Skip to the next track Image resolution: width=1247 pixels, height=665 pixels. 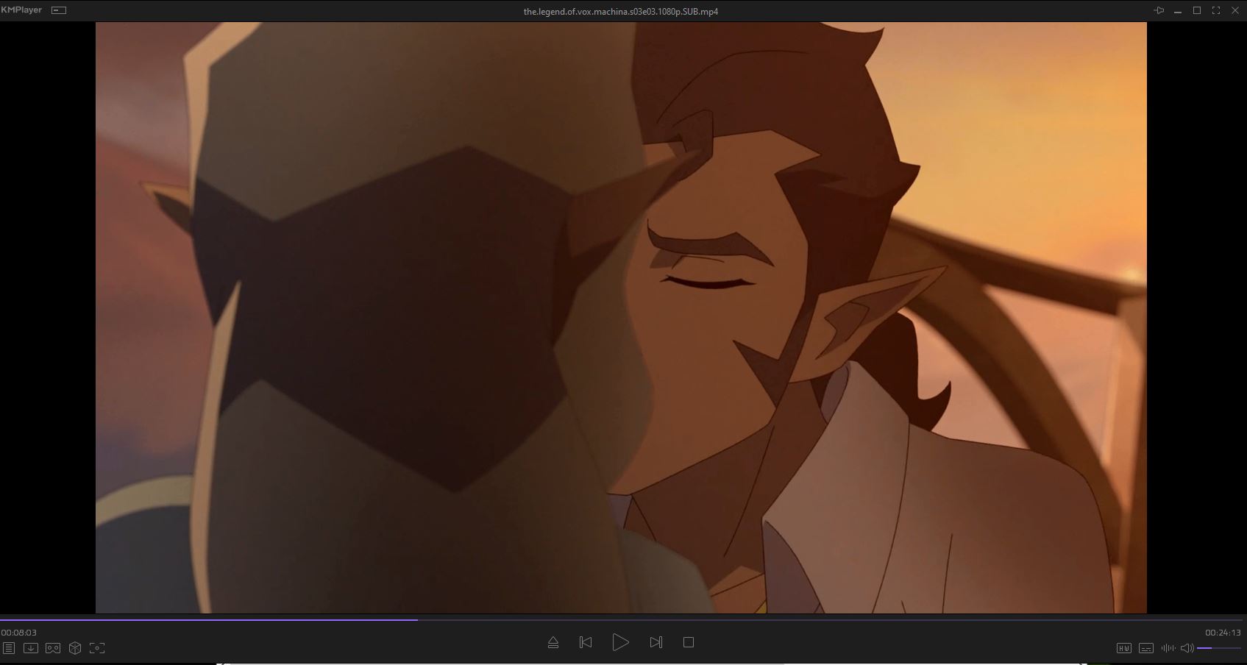pos(656,642)
